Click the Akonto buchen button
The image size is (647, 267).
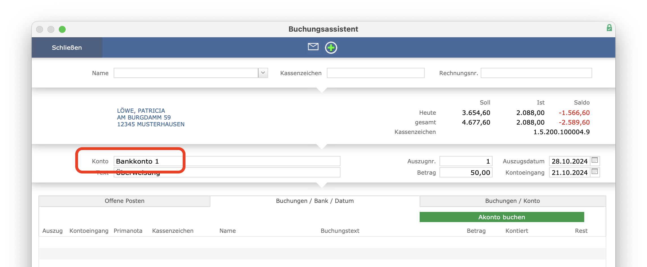point(502,217)
